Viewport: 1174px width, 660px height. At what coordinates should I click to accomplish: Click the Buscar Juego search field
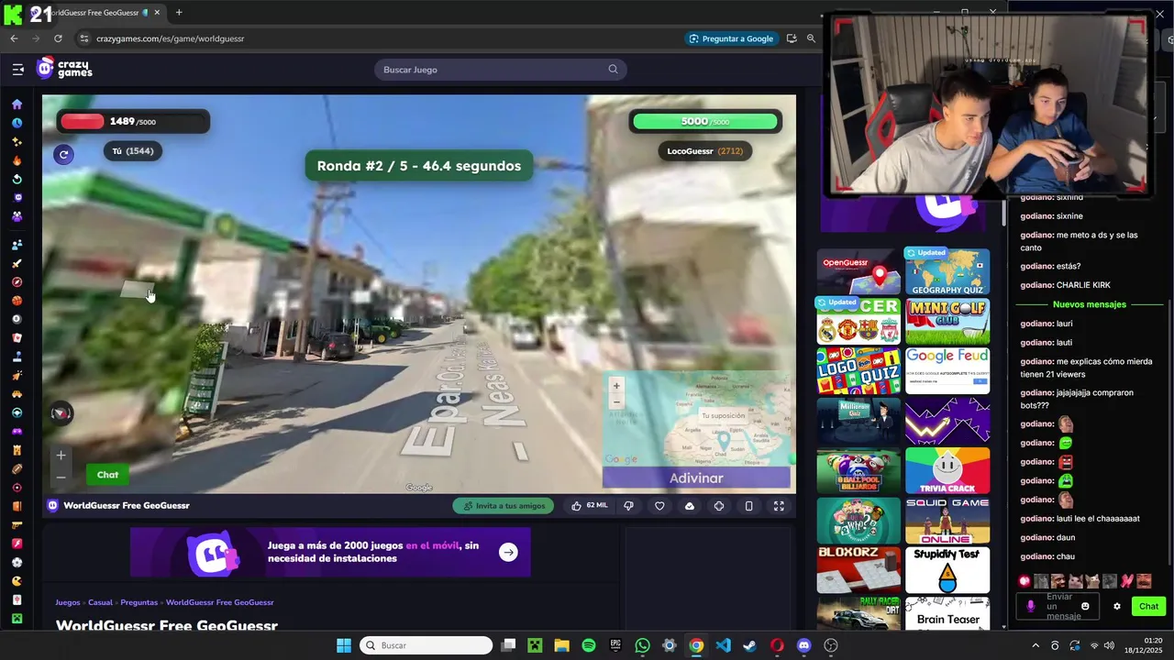coord(501,70)
